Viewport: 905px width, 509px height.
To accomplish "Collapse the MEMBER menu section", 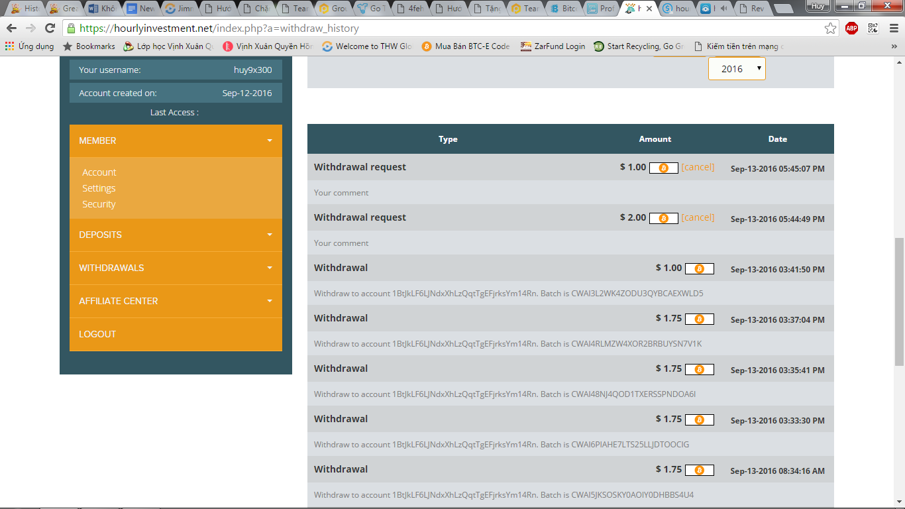I will [x=176, y=141].
